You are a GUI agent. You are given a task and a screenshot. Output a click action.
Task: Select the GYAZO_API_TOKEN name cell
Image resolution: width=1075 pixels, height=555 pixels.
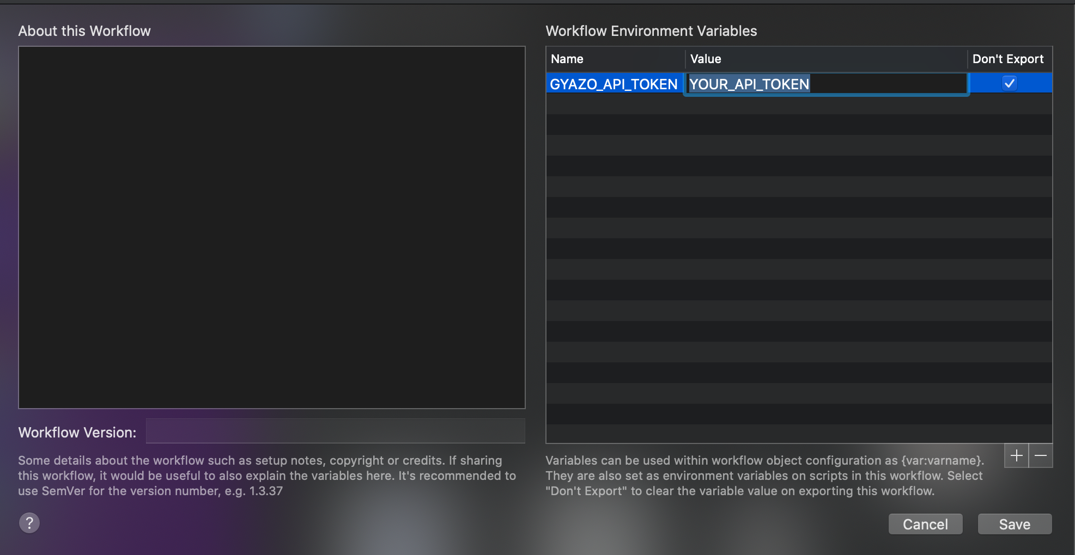click(614, 84)
